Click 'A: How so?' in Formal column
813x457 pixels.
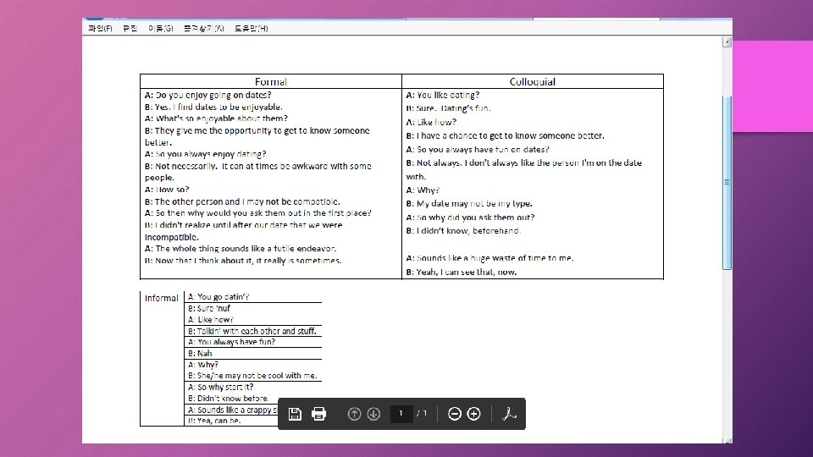(167, 190)
